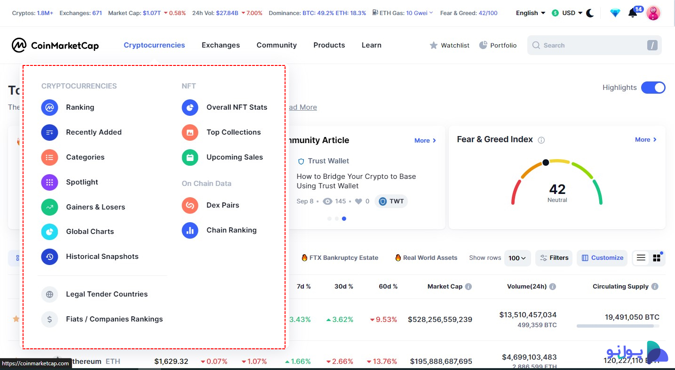This screenshot has width=675, height=370.
Task: Click the Historical Snapshots clock icon
Action: (49, 257)
